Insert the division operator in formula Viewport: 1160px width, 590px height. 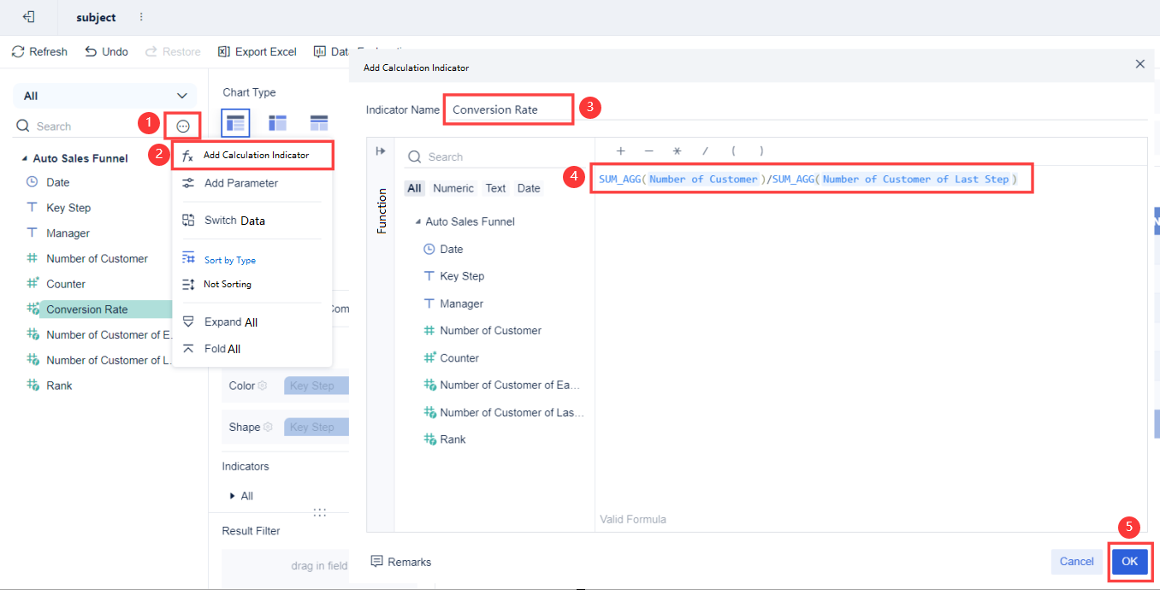click(706, 151)
